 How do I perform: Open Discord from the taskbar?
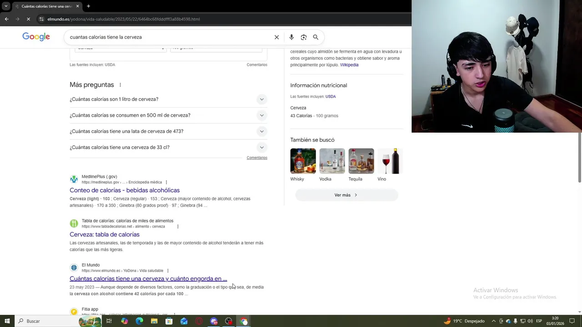point(214,321)
